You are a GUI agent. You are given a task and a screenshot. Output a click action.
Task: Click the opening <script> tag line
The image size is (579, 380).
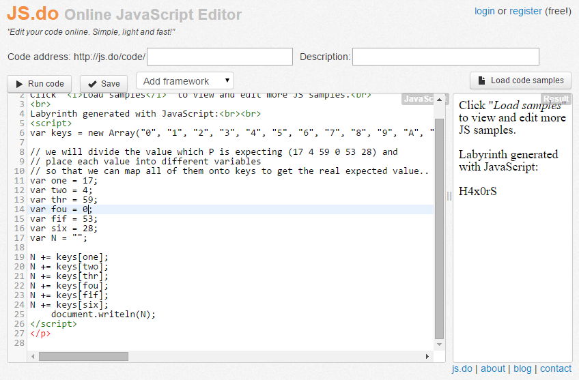coord(51,123)
